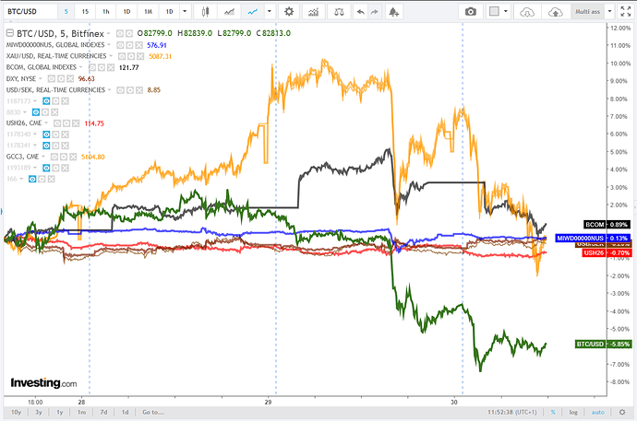637x421 pixels.
Task: Open settings for USH26 series
Action: click(66, 123)
